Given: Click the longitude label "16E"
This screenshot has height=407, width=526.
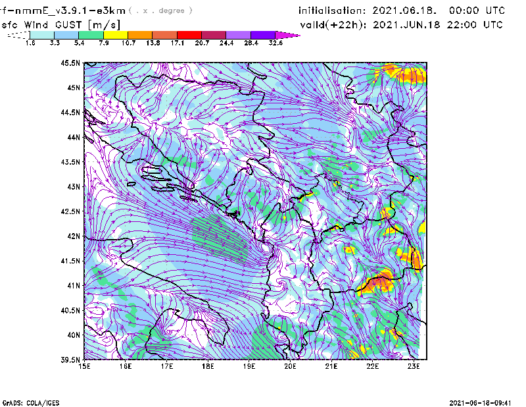Looking at the screenshot, I should (x=126, y=366).
